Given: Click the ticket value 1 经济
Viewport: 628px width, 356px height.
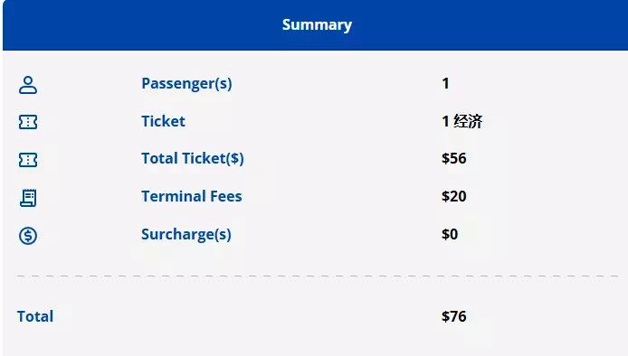Looking at the screenshot, I should coord(462,121).
